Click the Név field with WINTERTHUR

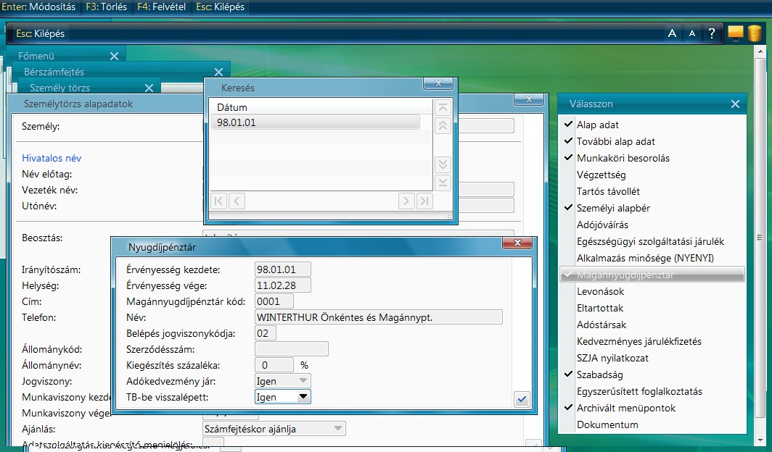379,317
